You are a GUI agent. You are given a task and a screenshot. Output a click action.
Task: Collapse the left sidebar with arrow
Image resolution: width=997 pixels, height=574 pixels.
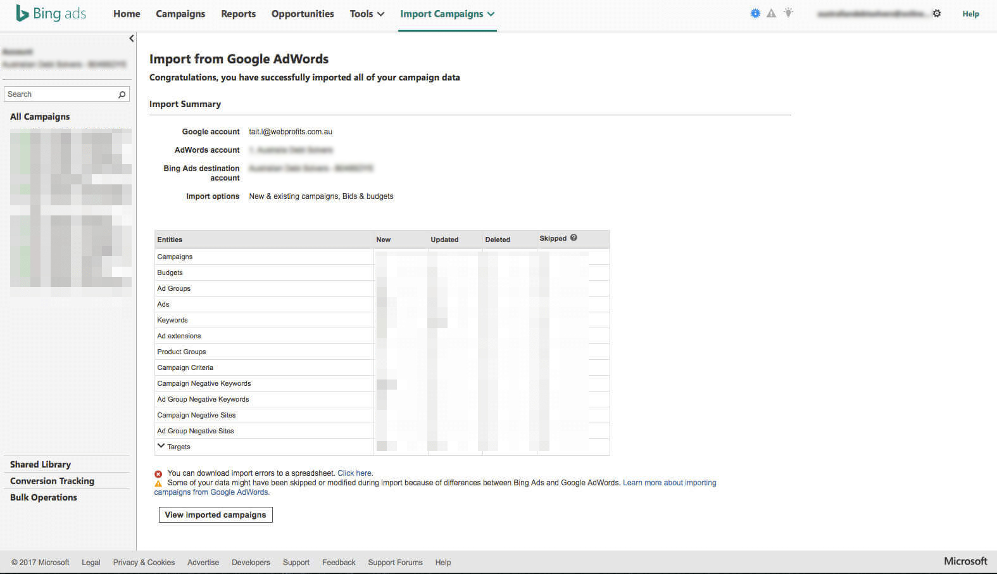(132, 39)
